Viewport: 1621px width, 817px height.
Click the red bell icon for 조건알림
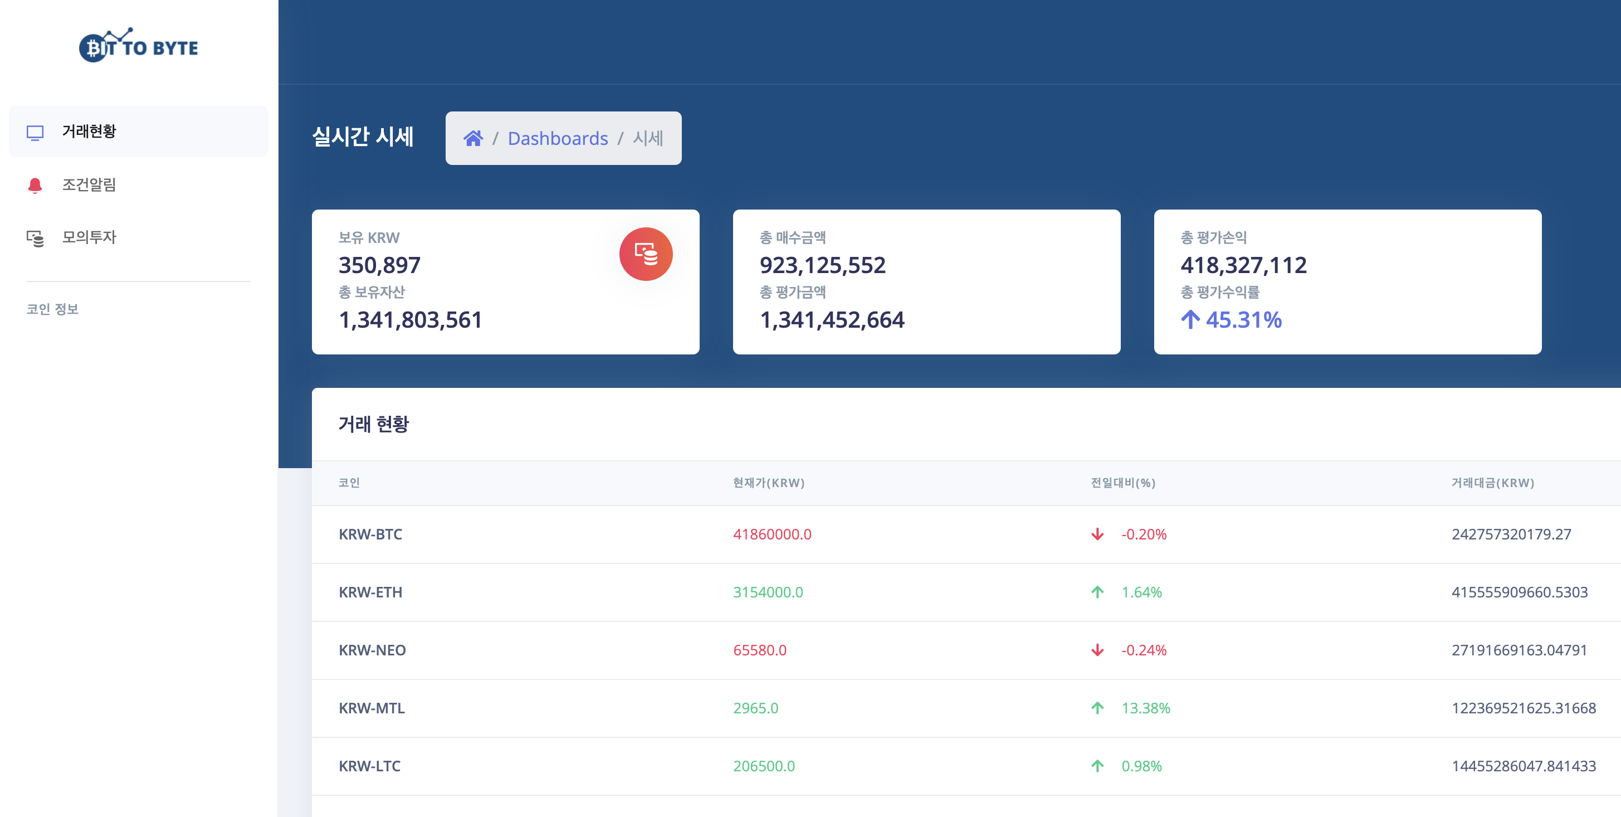click(x=35, y=185)
